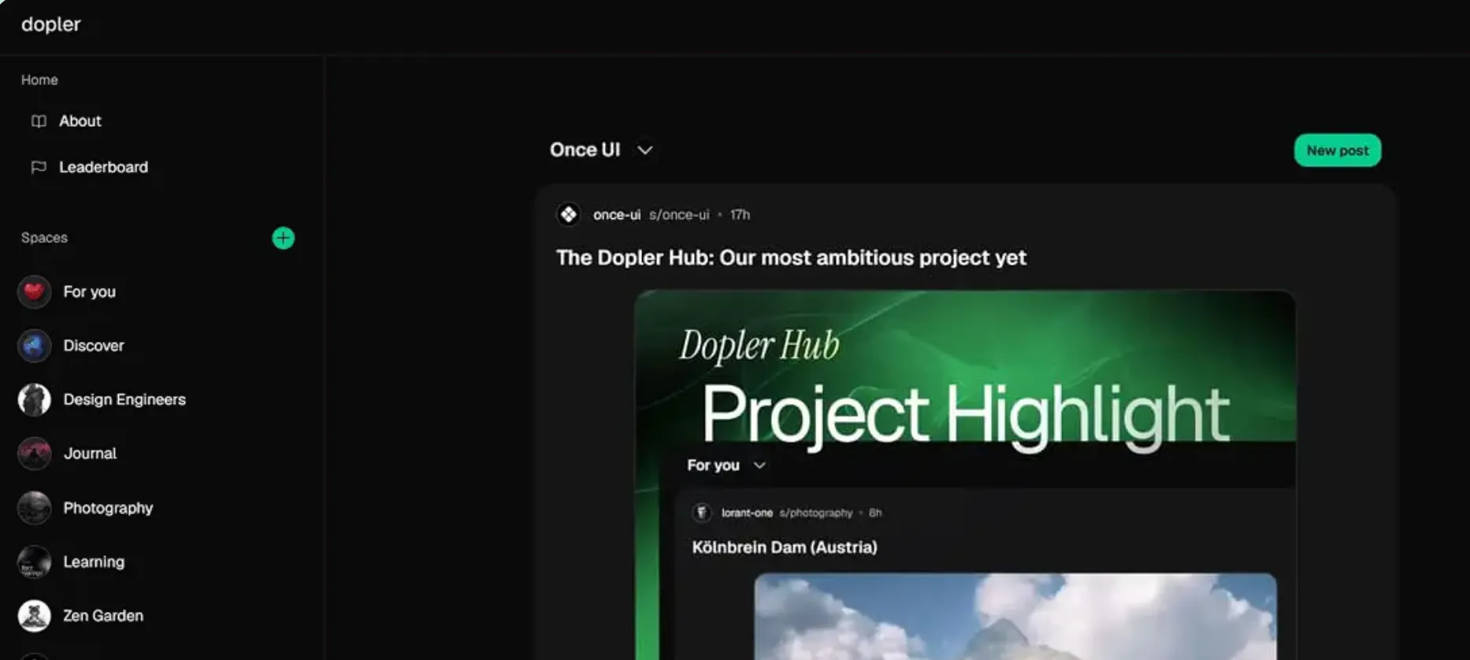Open the About page book icon
1470x660 pixels.
(x=39, y=121)
